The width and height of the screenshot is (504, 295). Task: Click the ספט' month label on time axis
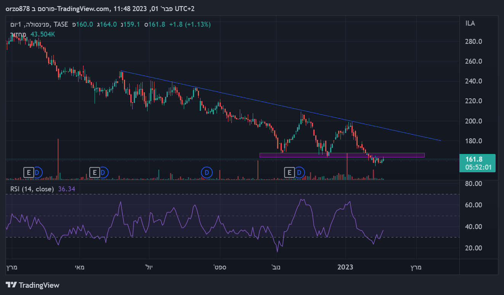click(x=220, y=267)
